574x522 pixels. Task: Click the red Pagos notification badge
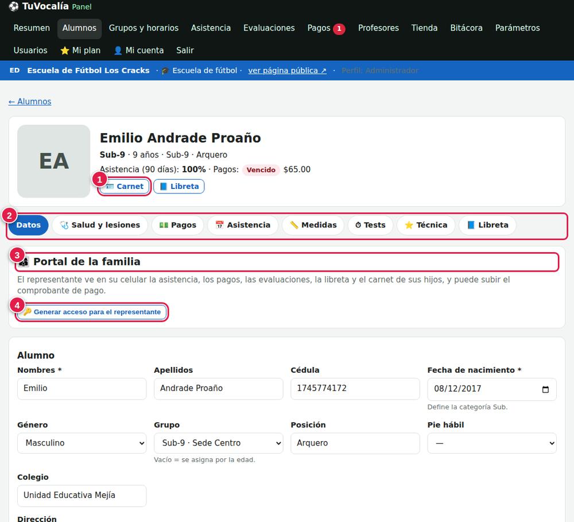[x=339, y=29]
